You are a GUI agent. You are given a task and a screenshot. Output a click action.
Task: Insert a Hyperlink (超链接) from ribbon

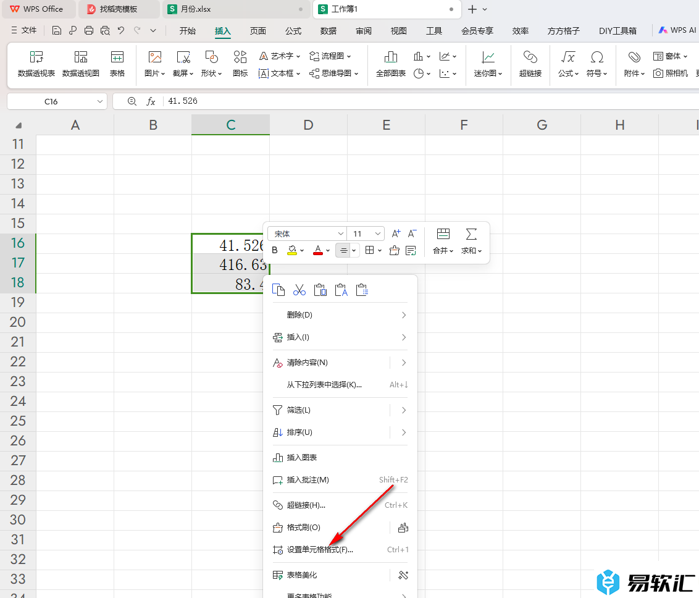tap(530, 64)
